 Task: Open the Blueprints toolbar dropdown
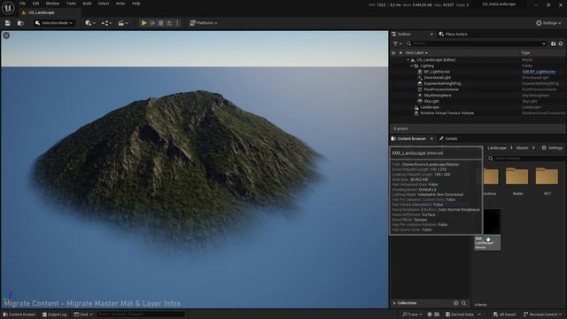click(x=106, y=23)
